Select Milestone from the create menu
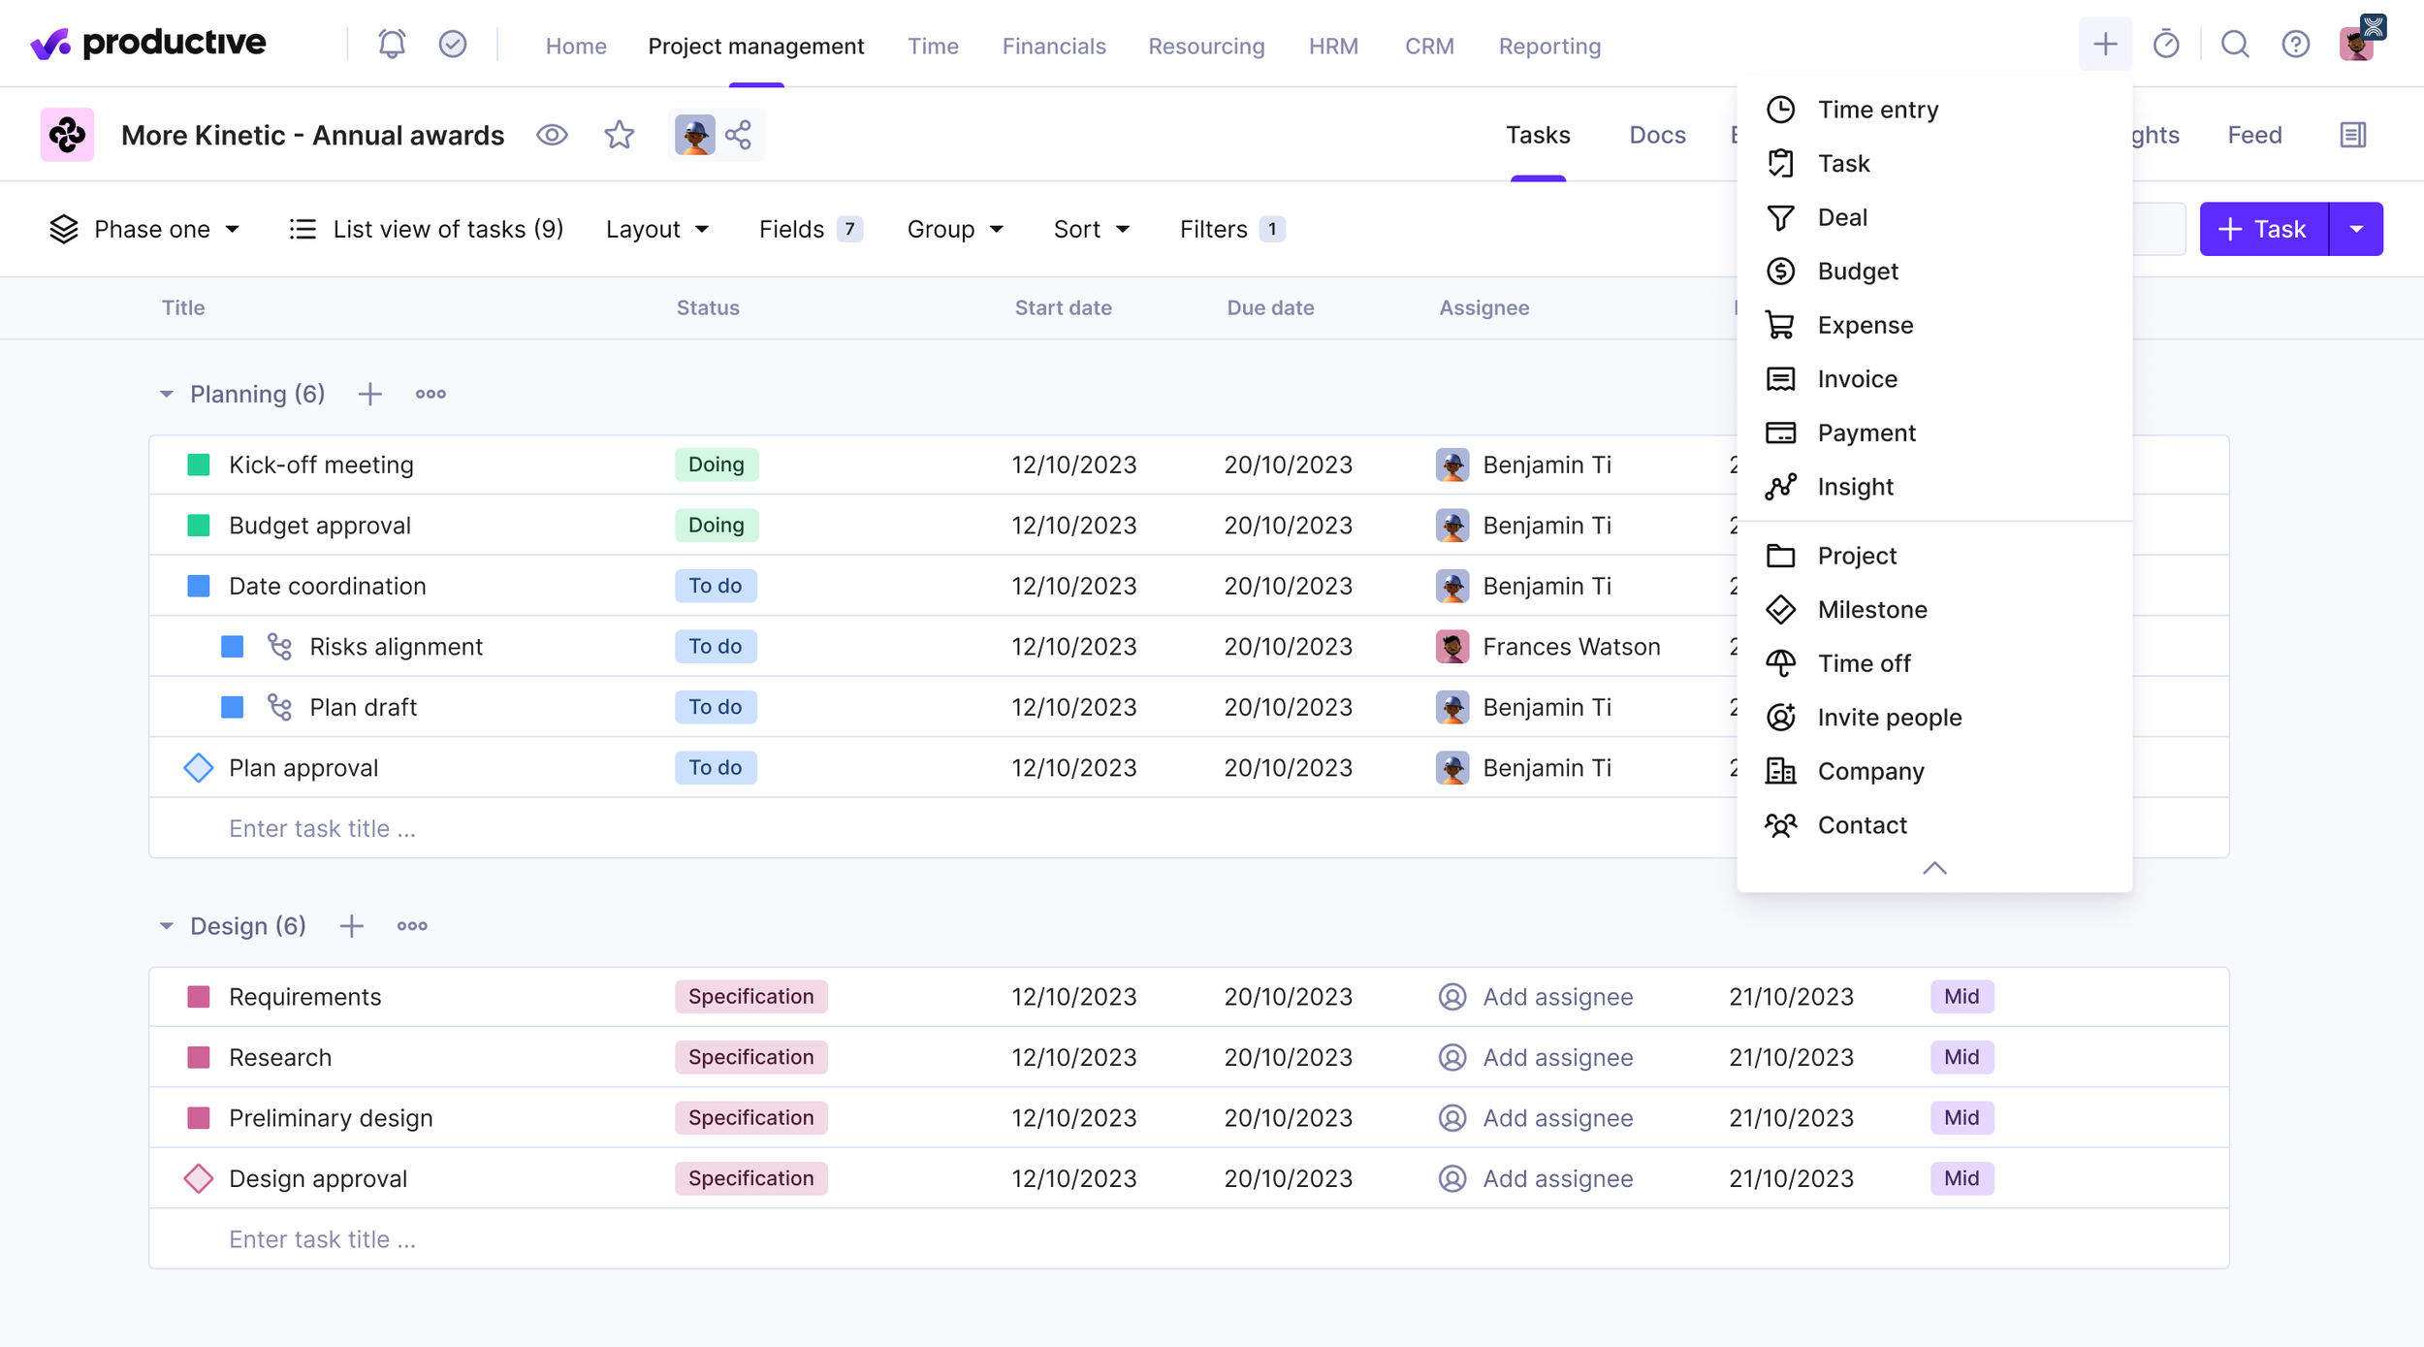This screenshot has height=1347, width=2424. [1871, 609]
